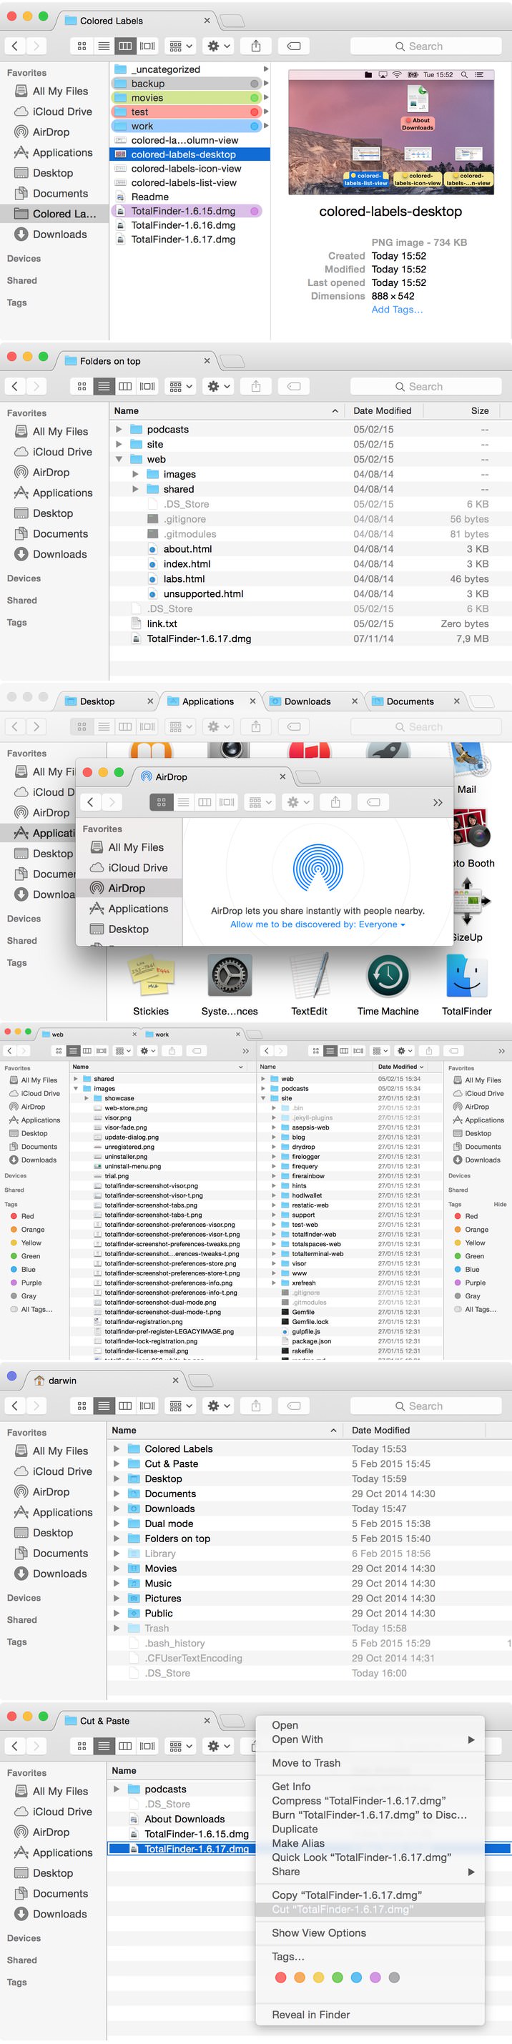Launch the Time Machine app icon
This screenshot has width=512, height=2044.
pos(388,975)
